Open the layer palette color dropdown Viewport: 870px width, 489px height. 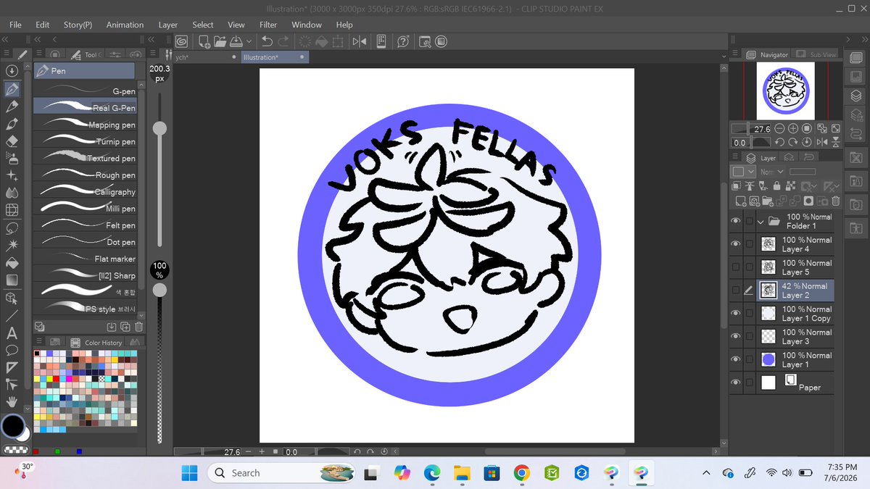[x=742, y=172]
